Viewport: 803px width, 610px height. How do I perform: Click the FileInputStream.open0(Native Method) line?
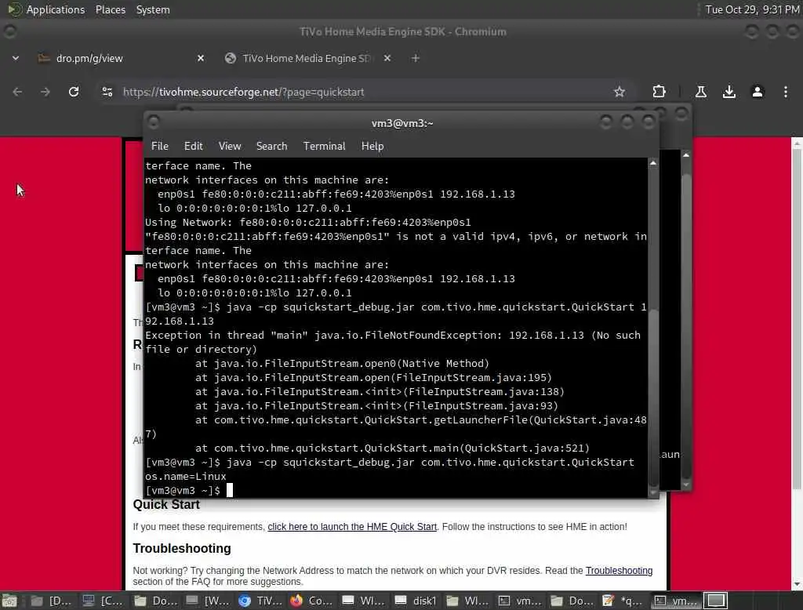click(x=342, y=364)
